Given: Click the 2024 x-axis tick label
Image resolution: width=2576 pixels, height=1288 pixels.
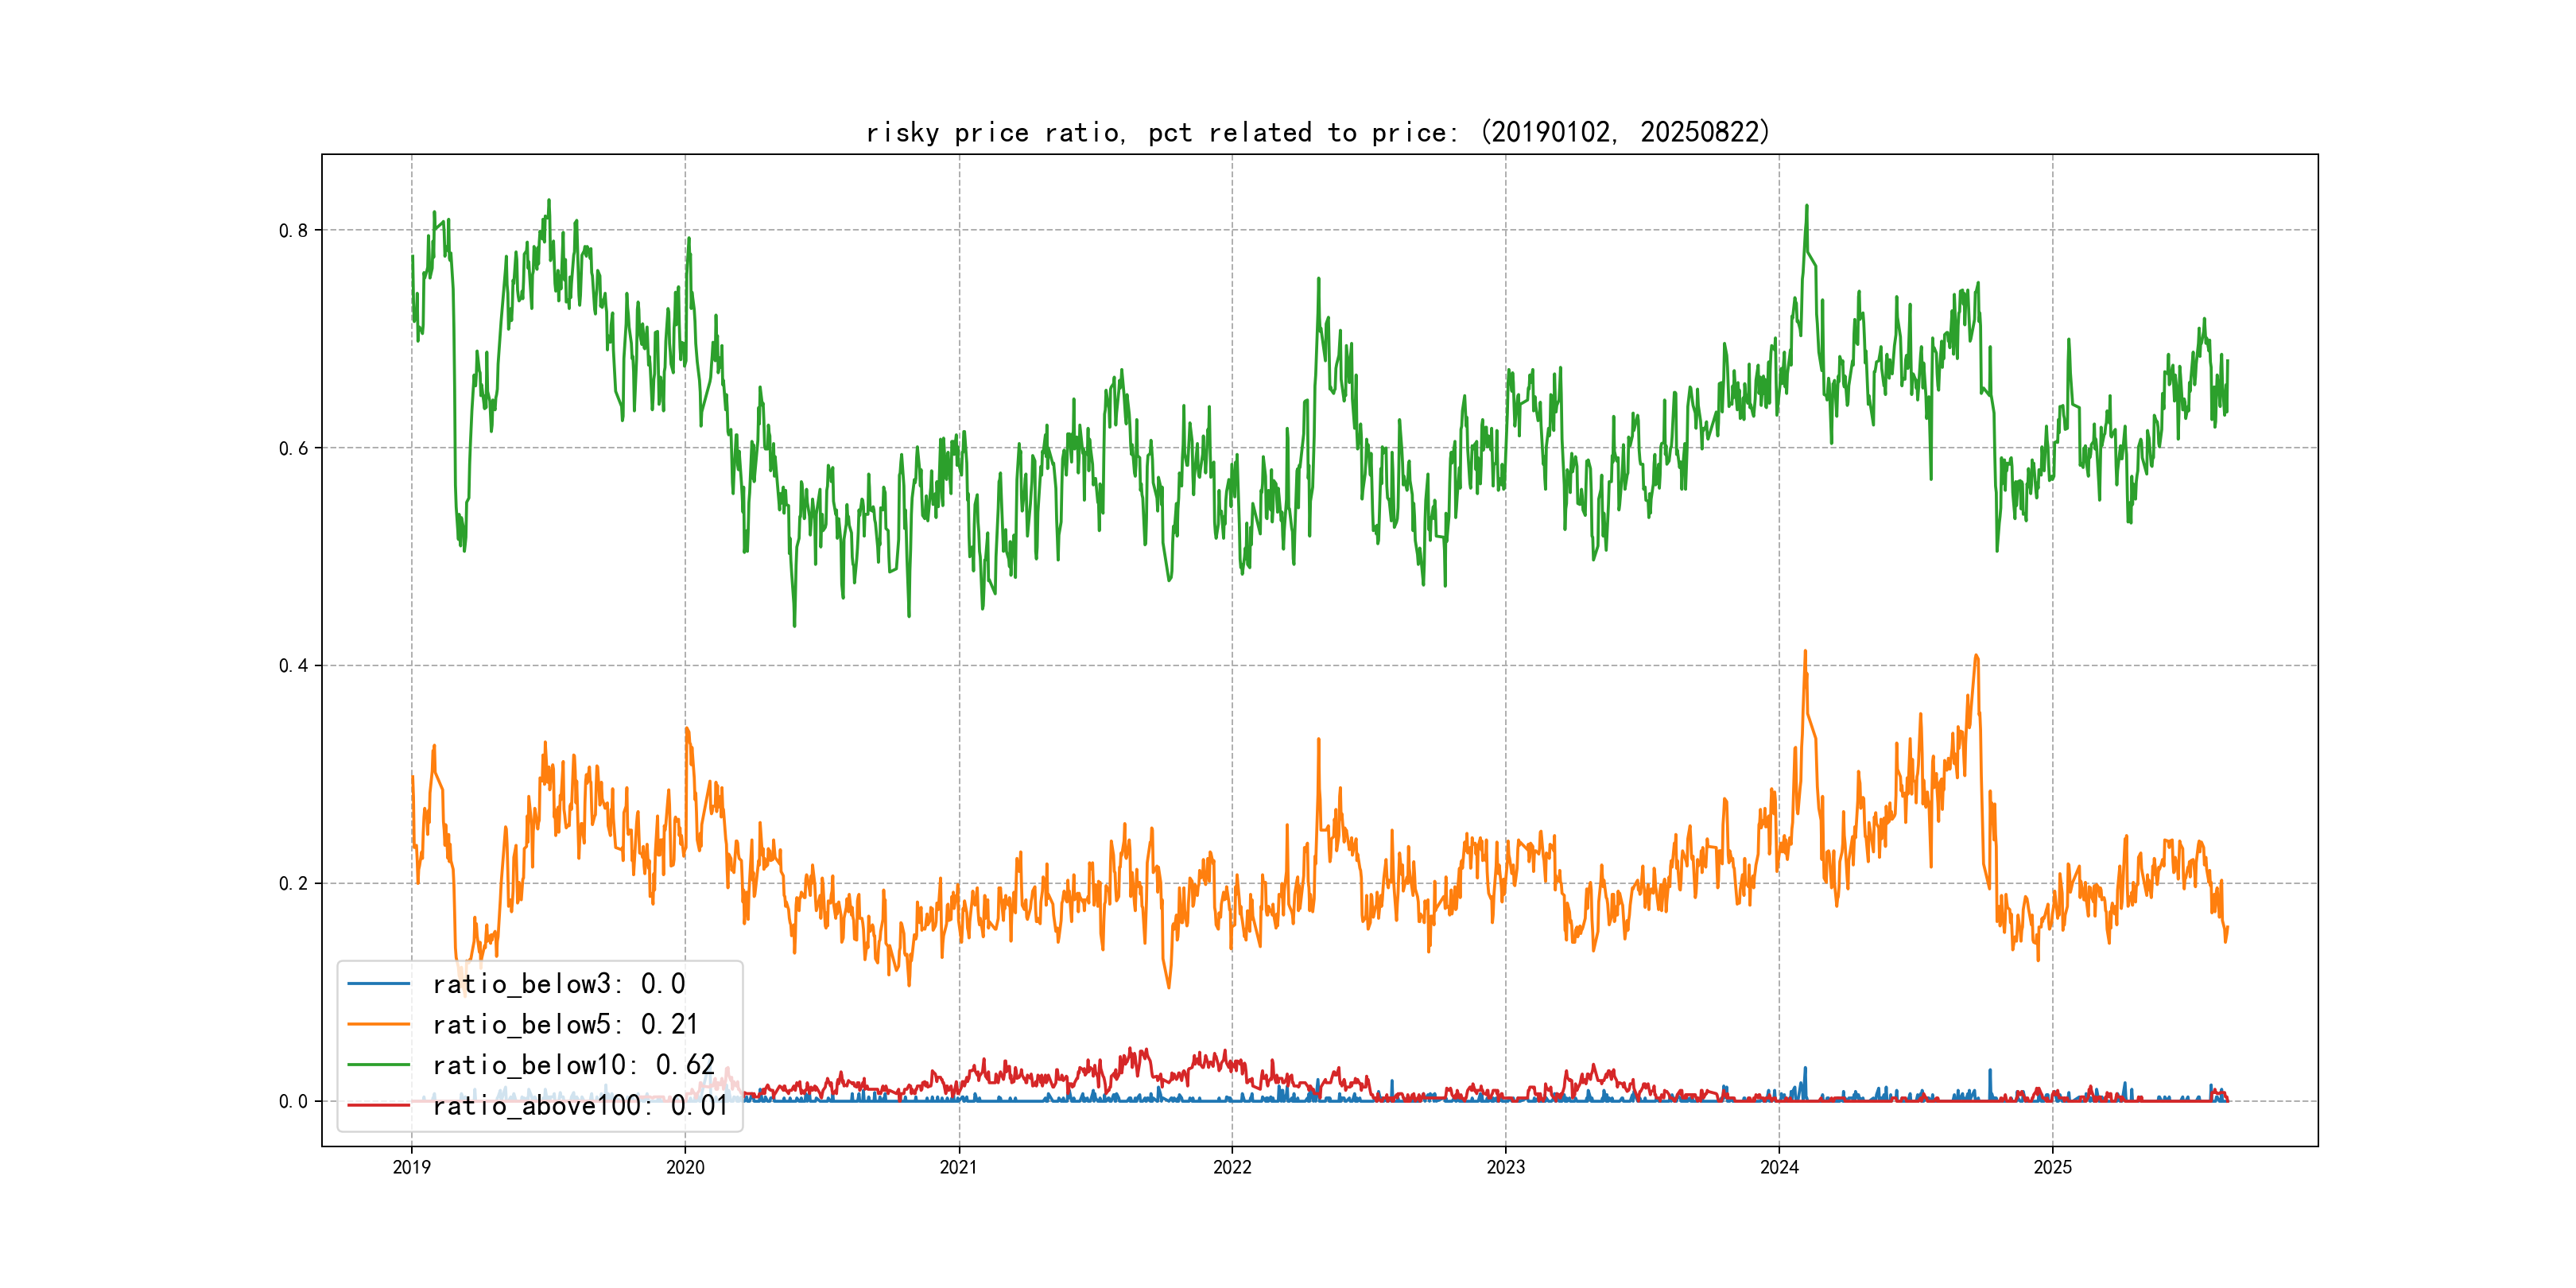Looking at the screenshot, I should (x=1779, y=1167).
